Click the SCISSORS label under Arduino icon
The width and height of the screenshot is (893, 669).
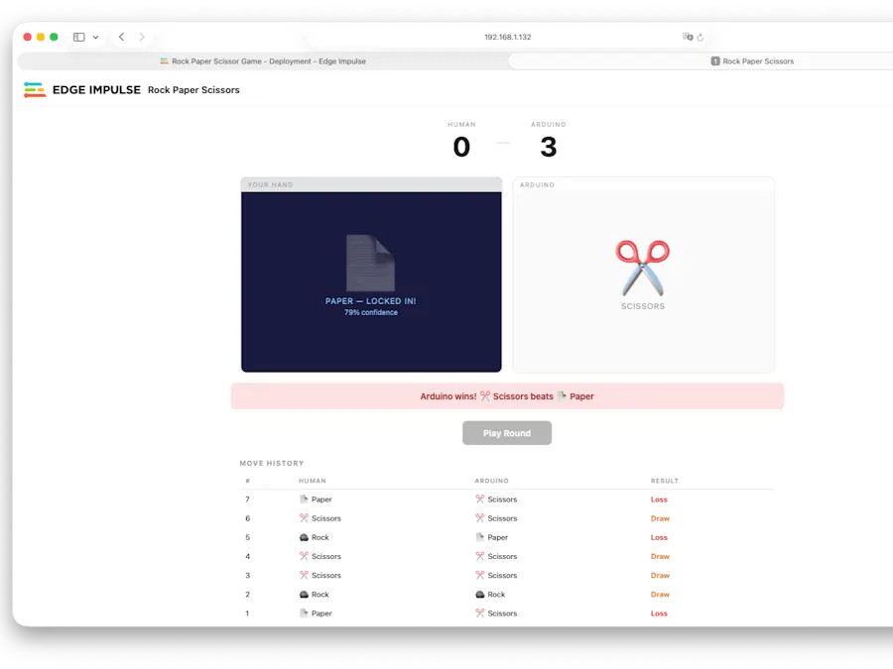(642, 306)
